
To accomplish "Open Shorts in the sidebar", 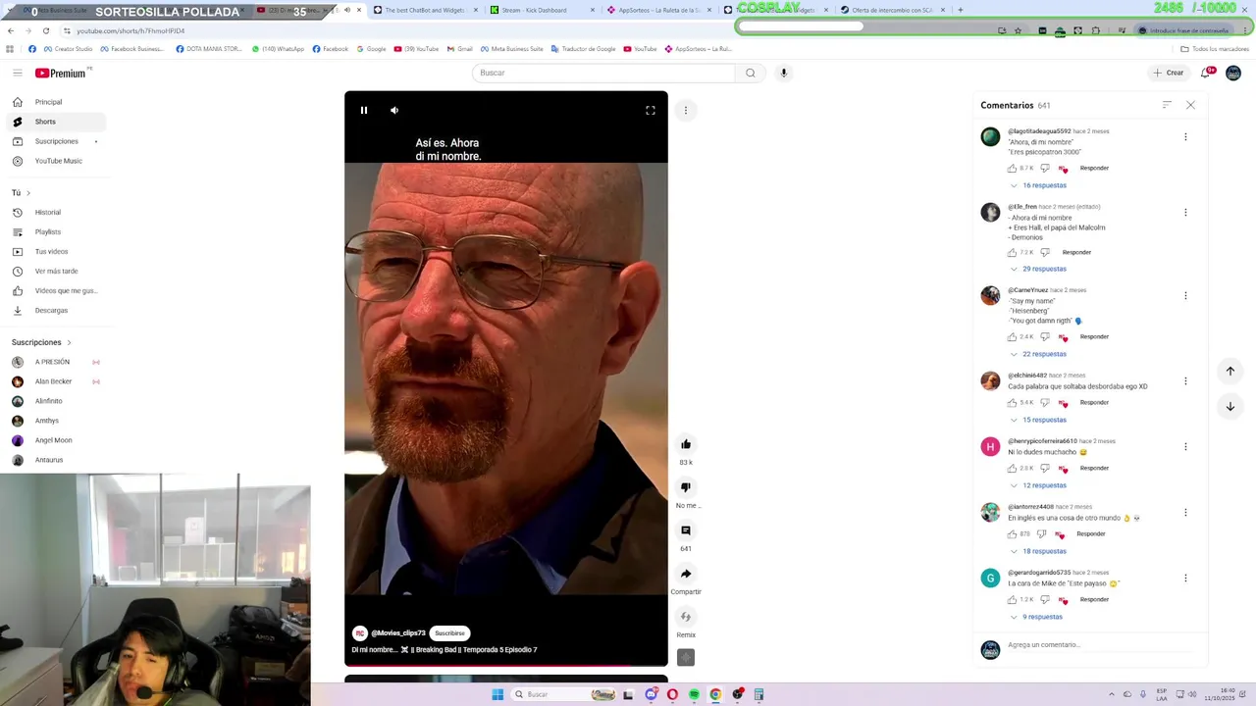I will (56, 122).
